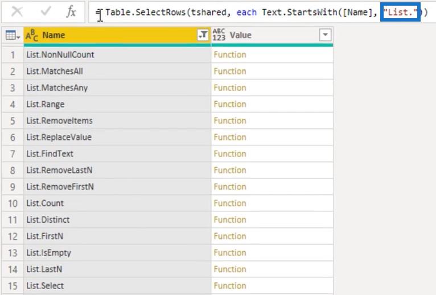Image resolution: width=436 pixels, height=295 pixels.
Task: Select row number 5 header
Action: click(13, 121)
